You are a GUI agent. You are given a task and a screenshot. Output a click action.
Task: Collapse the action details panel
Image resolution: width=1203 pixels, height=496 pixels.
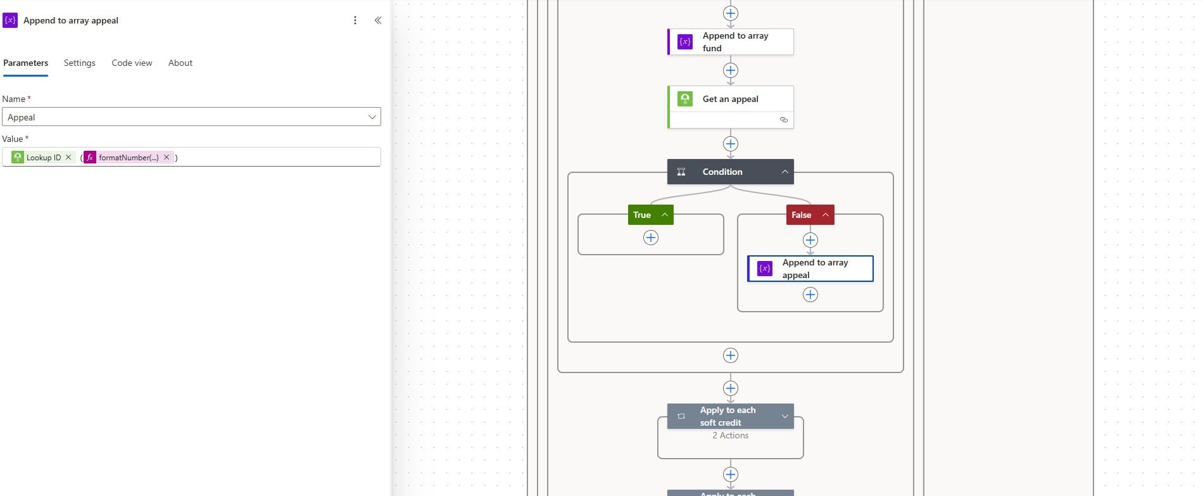pos(378,20)
